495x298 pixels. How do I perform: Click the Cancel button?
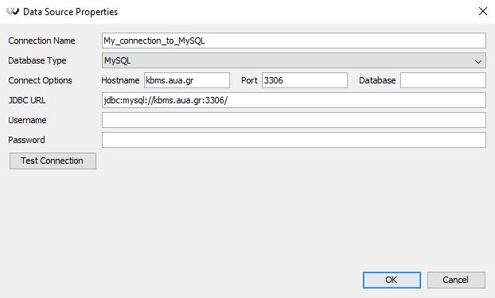pos(456,280)
